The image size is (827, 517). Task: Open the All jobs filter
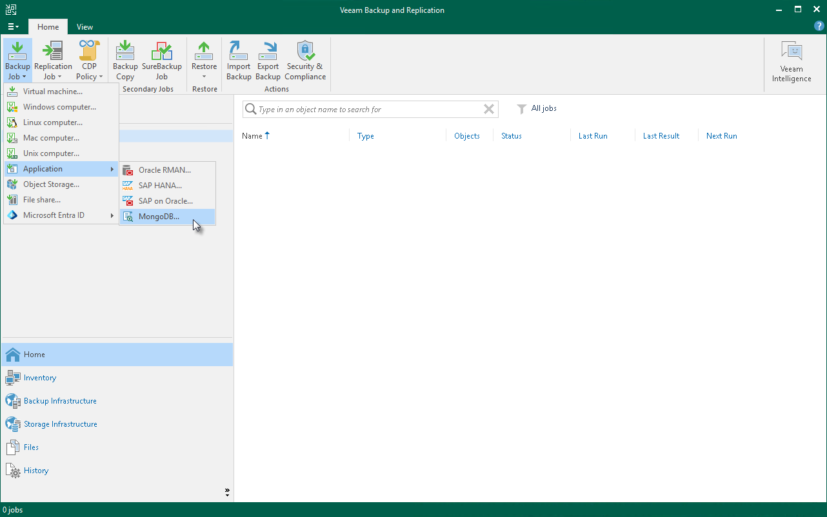point(537,109)
